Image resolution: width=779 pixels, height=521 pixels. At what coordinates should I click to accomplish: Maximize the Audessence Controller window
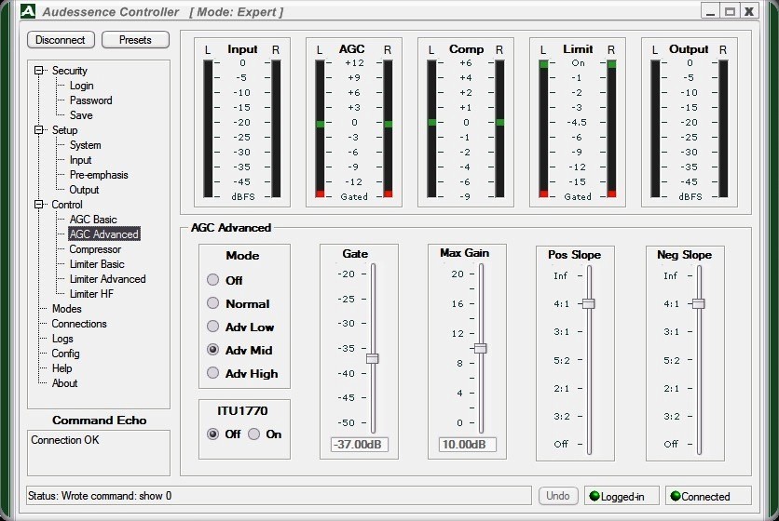pos(730,11)
